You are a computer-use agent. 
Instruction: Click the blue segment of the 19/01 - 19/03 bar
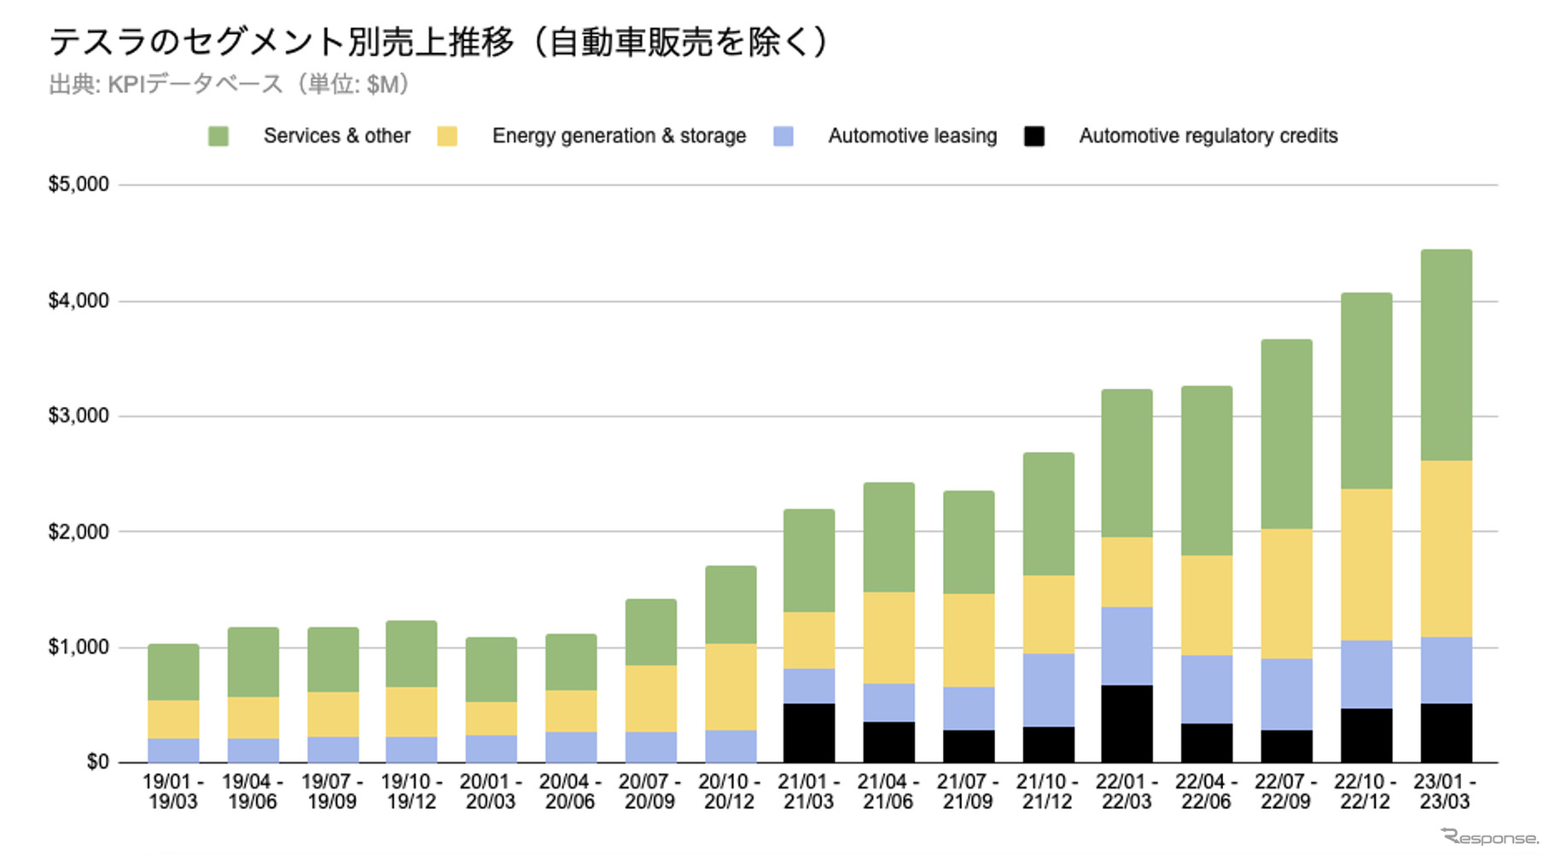click(x=173, y=750)
